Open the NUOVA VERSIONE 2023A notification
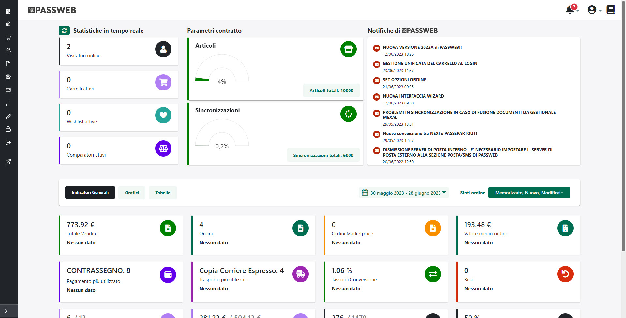This screenshot has width=626, height=318. [422, 47]
